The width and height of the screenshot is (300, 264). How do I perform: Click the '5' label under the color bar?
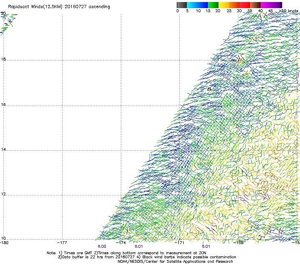tap(187, 11)
